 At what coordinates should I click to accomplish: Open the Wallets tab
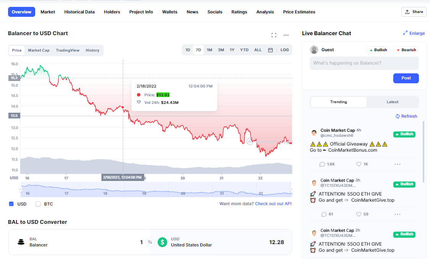[x=170, y=12]
